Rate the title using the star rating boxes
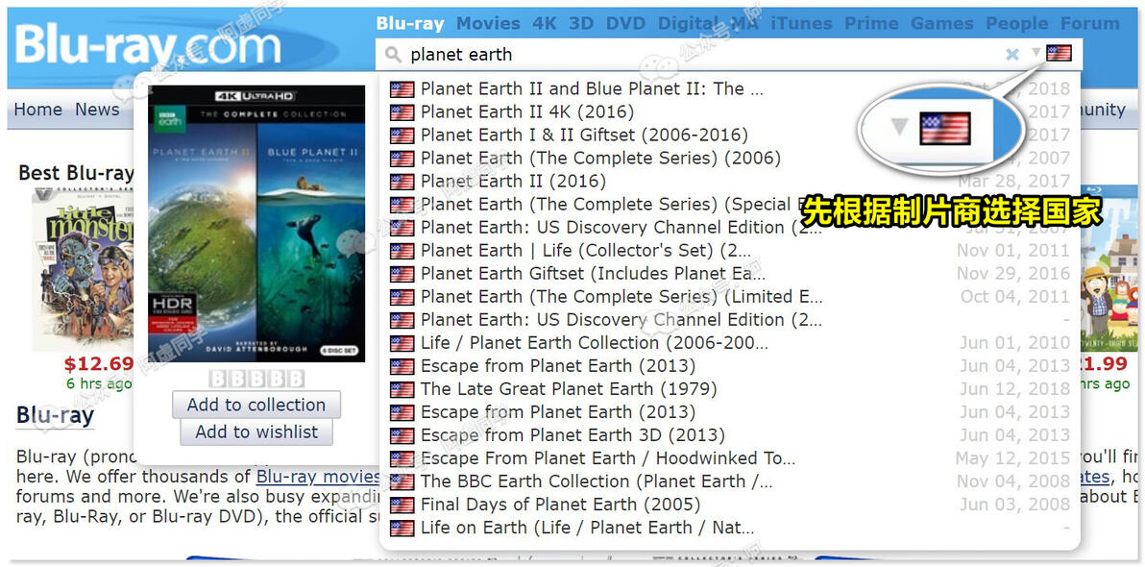Viewport: 1145px width, 567px height. (x=256, y=379)
